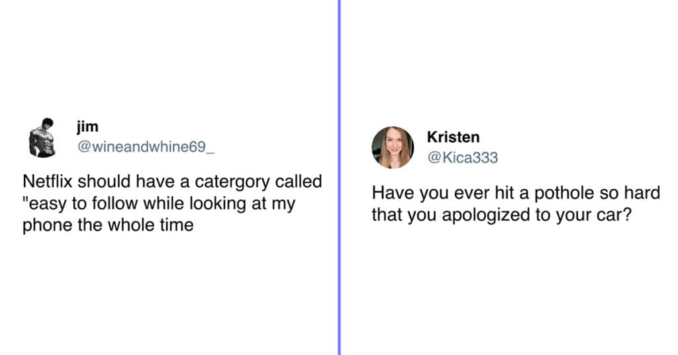The height and width of the screenshot is (355, 678).
Task: Click the words that you
Action: [404, 215]
